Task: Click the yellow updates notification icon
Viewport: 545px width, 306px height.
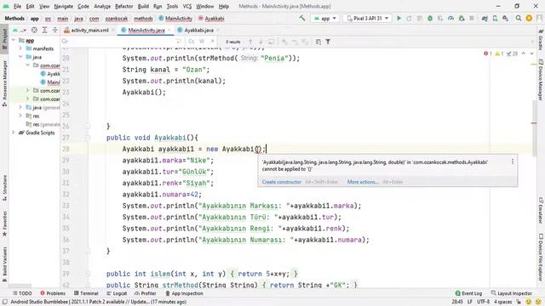Action: [529, 19]
